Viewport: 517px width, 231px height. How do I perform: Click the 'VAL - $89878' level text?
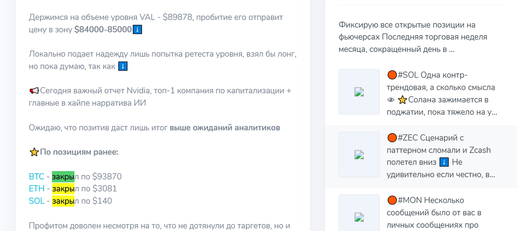166,17
